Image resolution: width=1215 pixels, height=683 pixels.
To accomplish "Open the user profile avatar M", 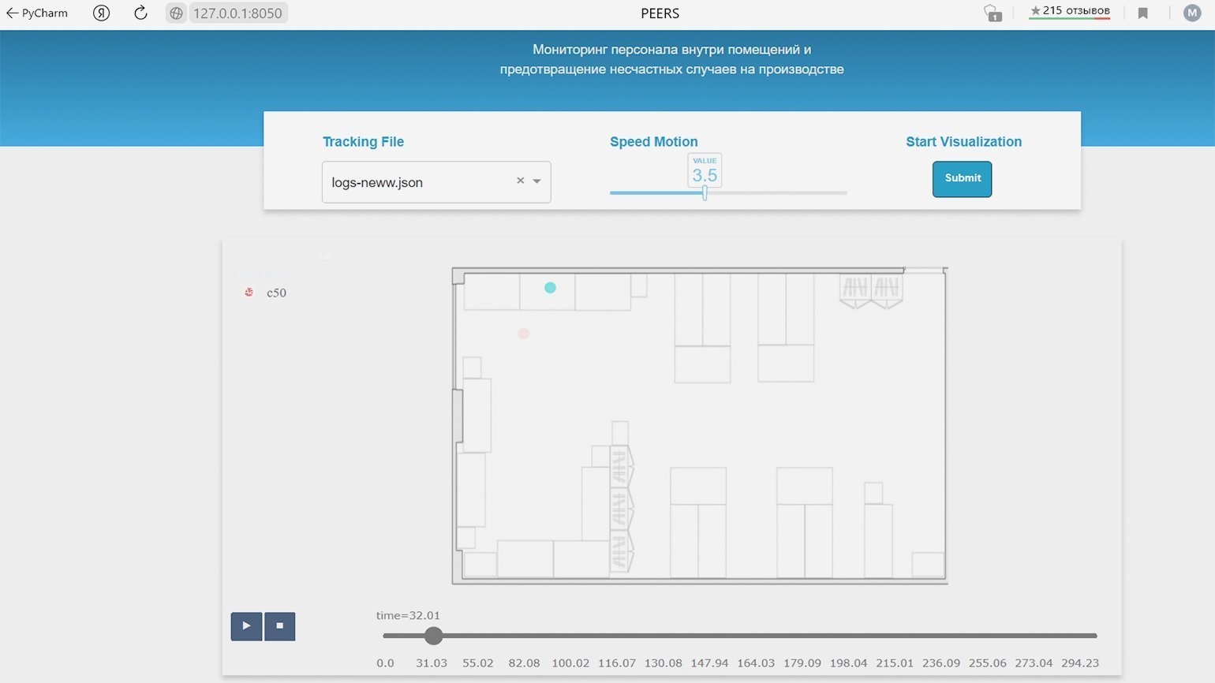I will click(1191, 13).
